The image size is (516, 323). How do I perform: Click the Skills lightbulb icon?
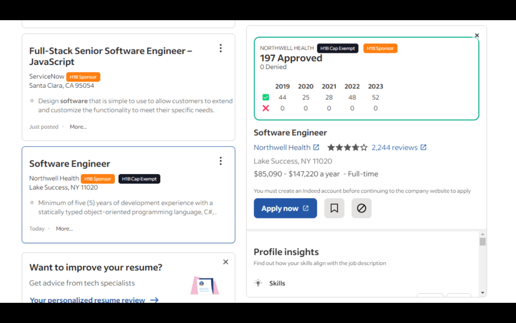click(258, 283)
